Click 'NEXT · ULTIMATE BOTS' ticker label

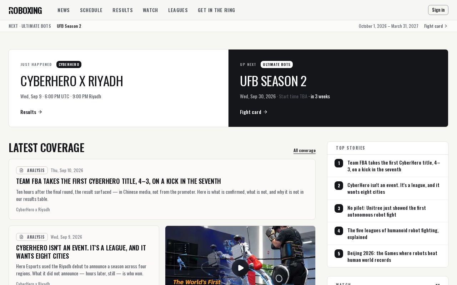click(x=30, y=26)
